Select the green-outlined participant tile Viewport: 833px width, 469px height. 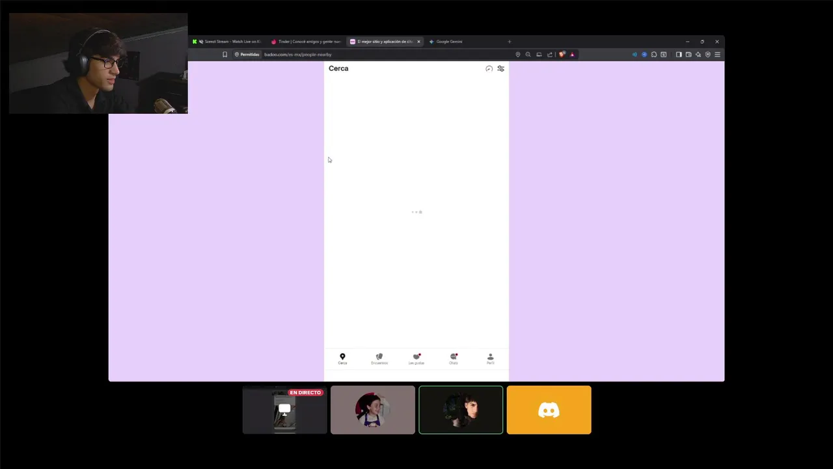pos(461,410)
